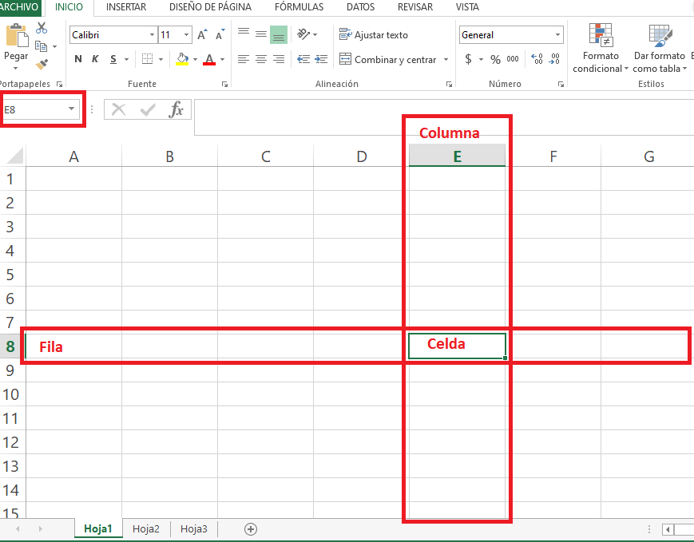Click Combinar y centrar button

(388, 59)
